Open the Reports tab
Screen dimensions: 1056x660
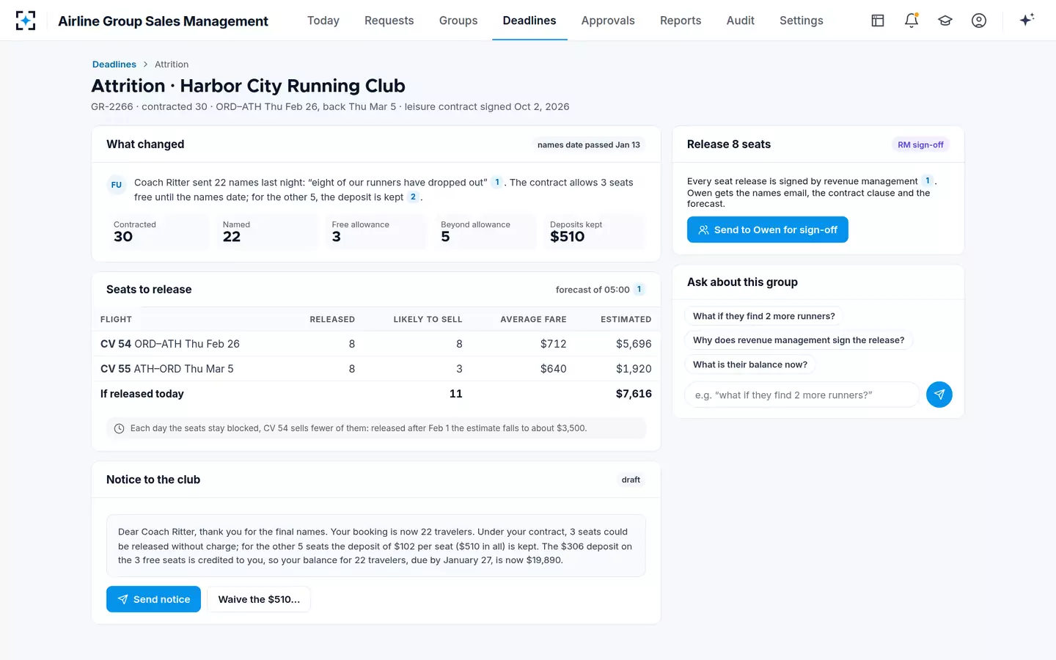click(681, 21)
